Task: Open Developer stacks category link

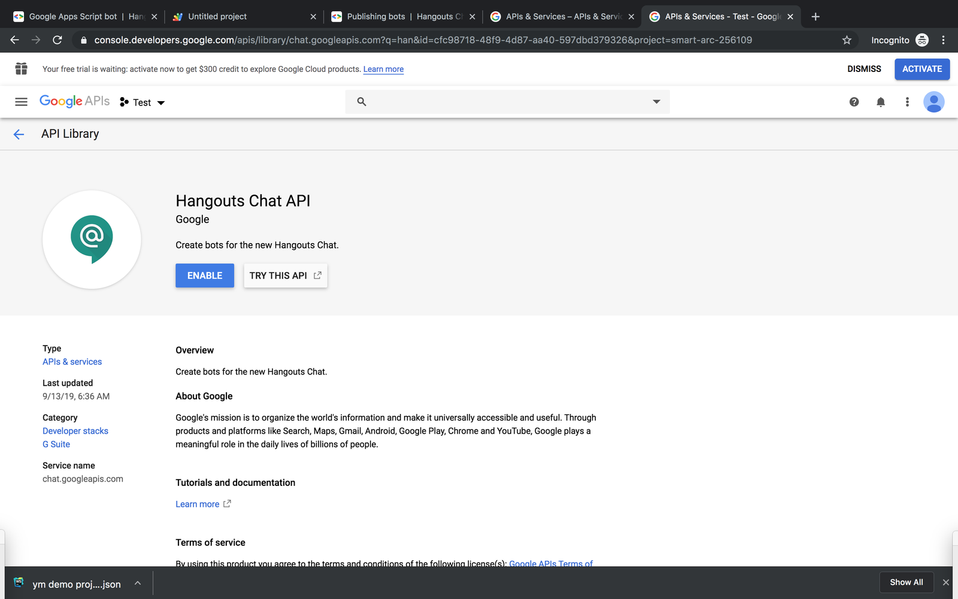Action: (x=75, y=431)
